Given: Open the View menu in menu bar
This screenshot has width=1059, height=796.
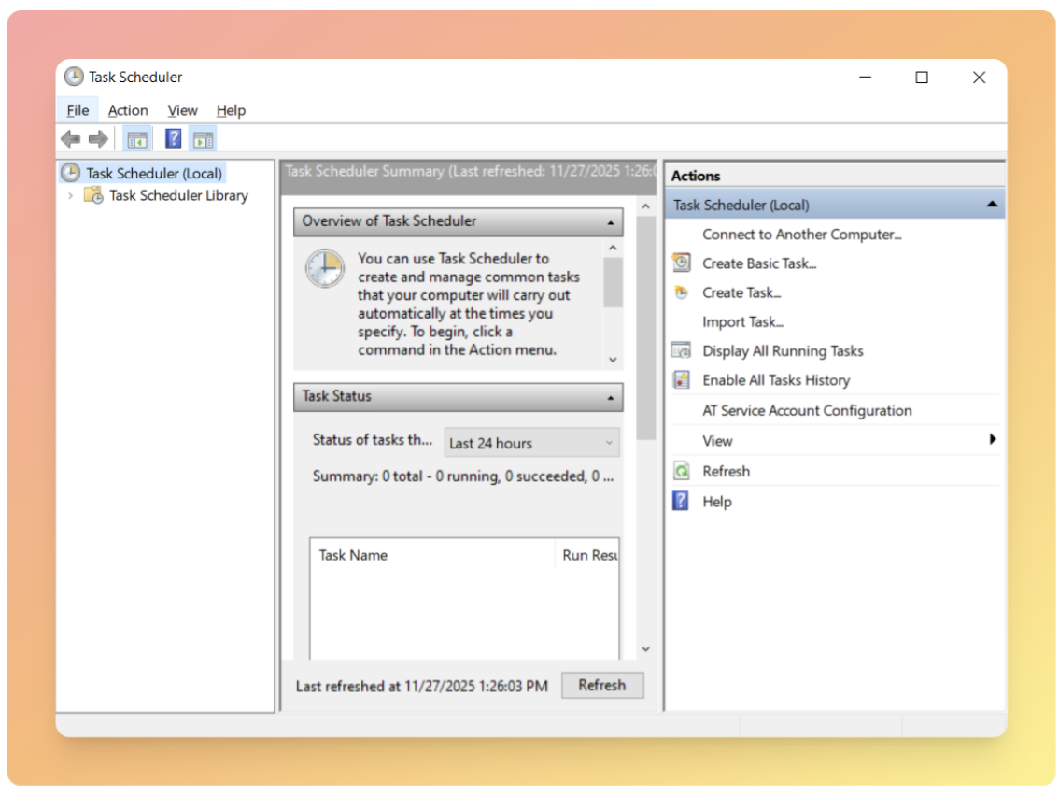Looking at the screenshot, I should tap(182, 110).
